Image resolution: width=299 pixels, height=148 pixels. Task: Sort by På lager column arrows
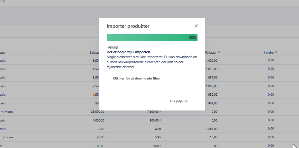[219, 52]
